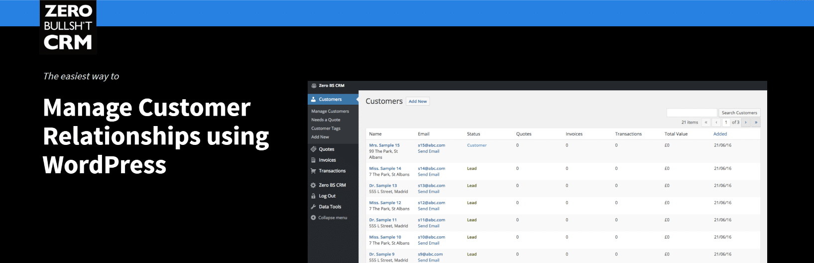The width and height of the screenshot is (814, 263).
Task: Go to next page of customers
Action: click(746, 122)
